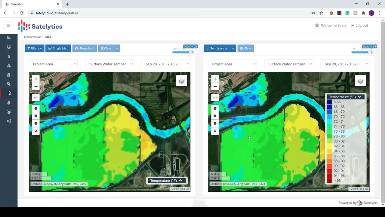Click the < 66 legend color swatch
385x217 pixels.
(329, 102)
